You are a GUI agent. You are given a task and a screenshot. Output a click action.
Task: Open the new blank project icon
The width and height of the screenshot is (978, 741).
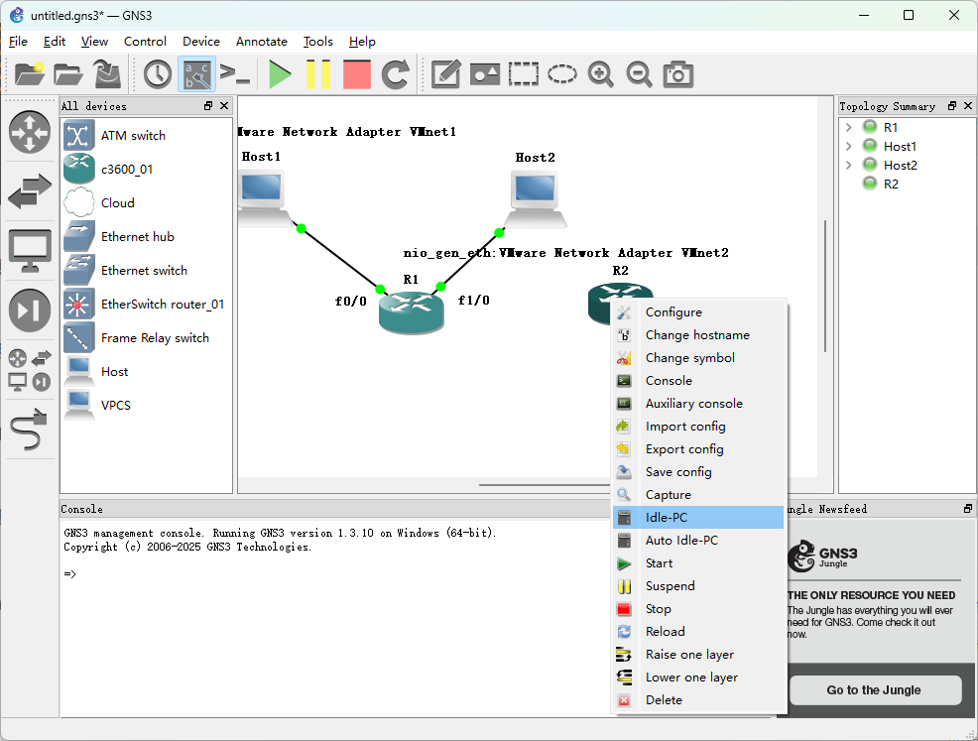coord(30,74)
